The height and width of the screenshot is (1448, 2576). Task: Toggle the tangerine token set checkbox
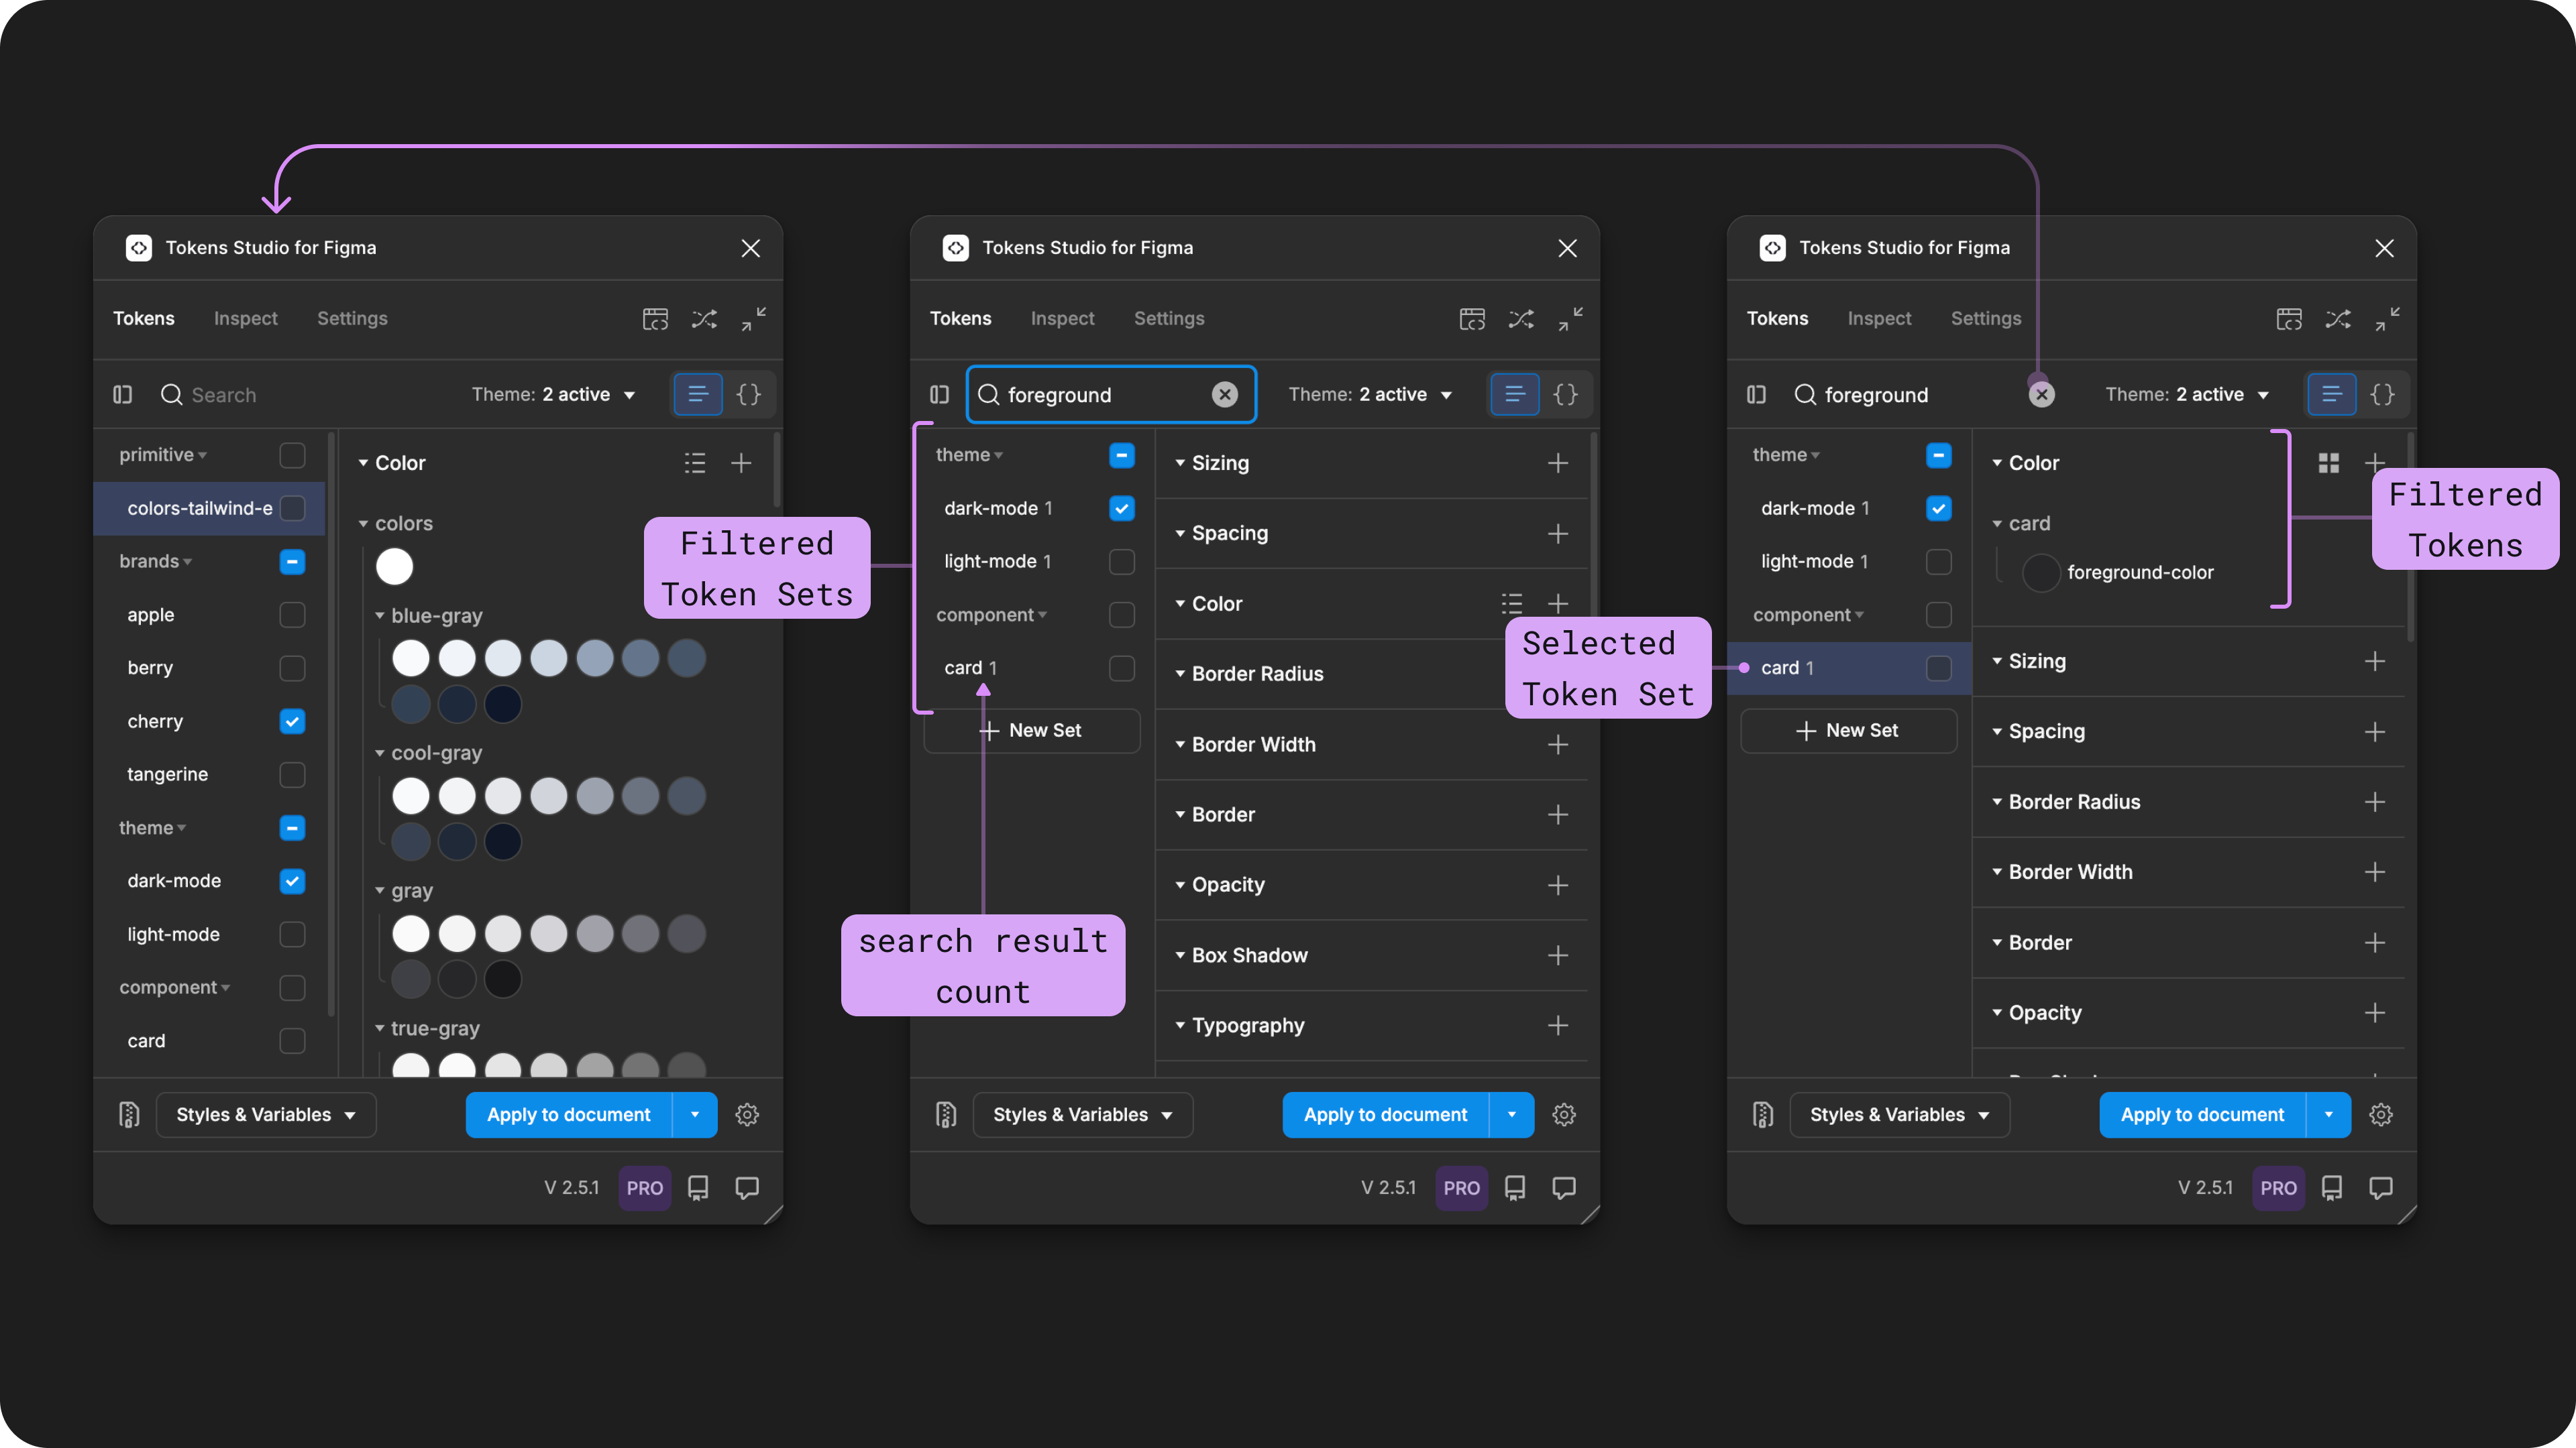pos(292,774)
